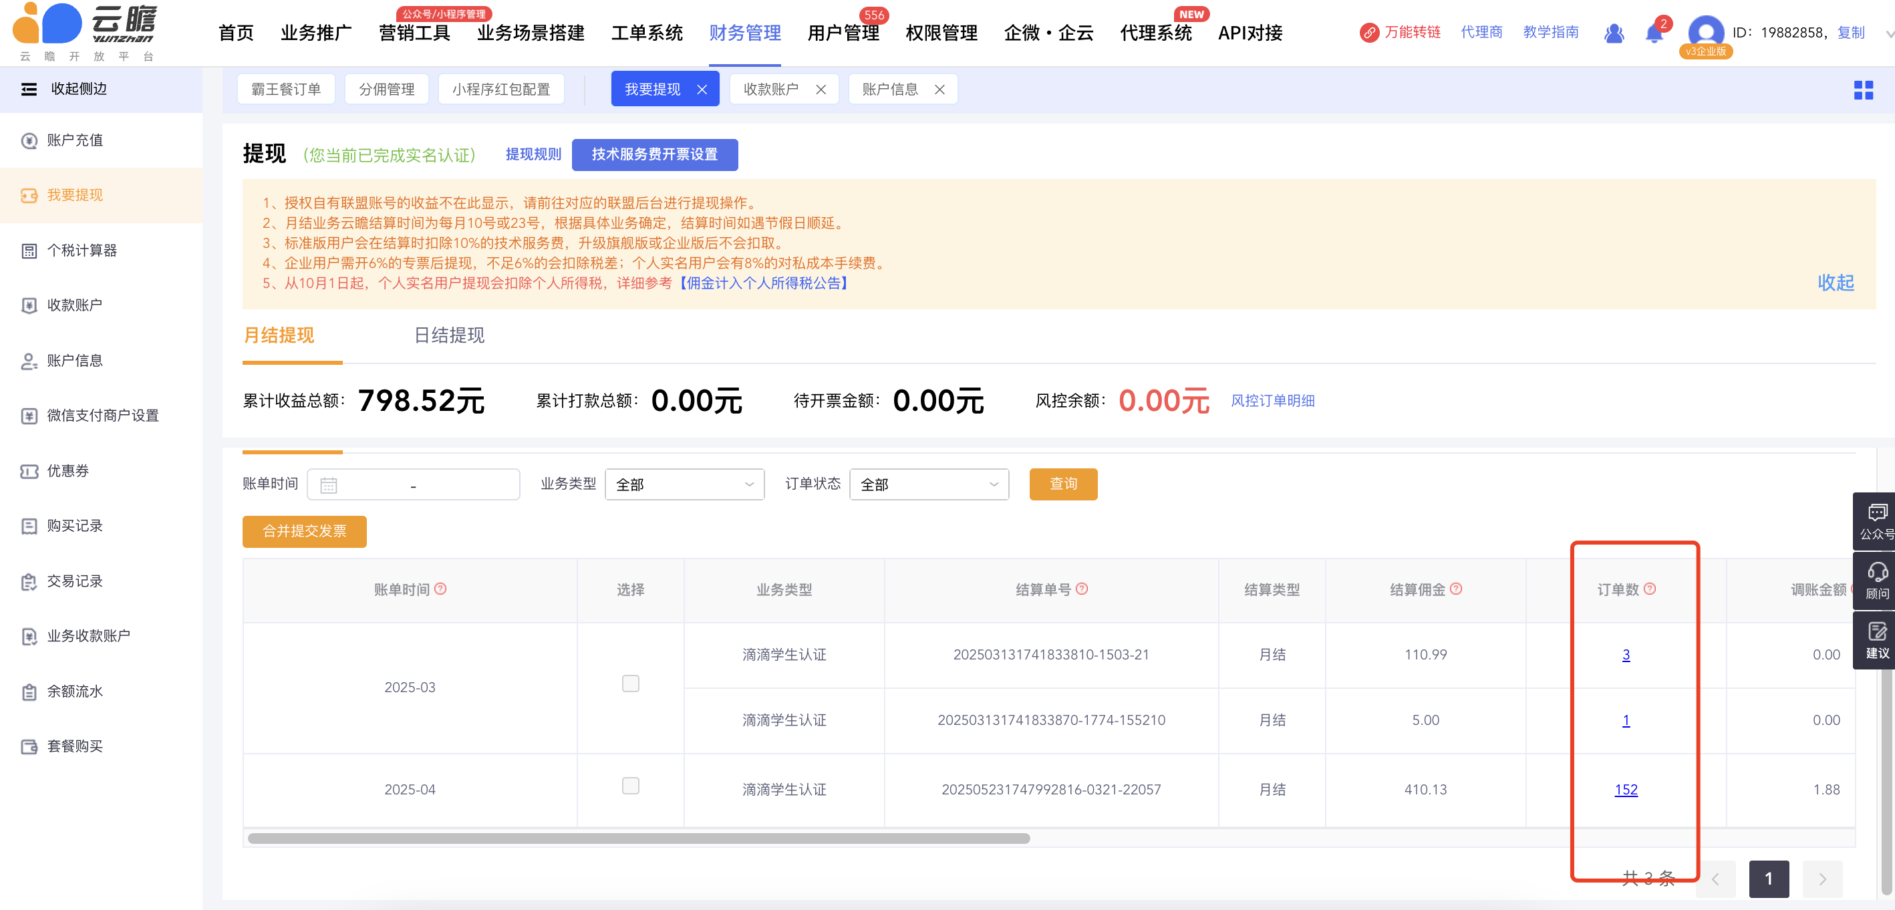Click the orange 查询 button
The image size is (1895, 910).
pos(1062,484)
